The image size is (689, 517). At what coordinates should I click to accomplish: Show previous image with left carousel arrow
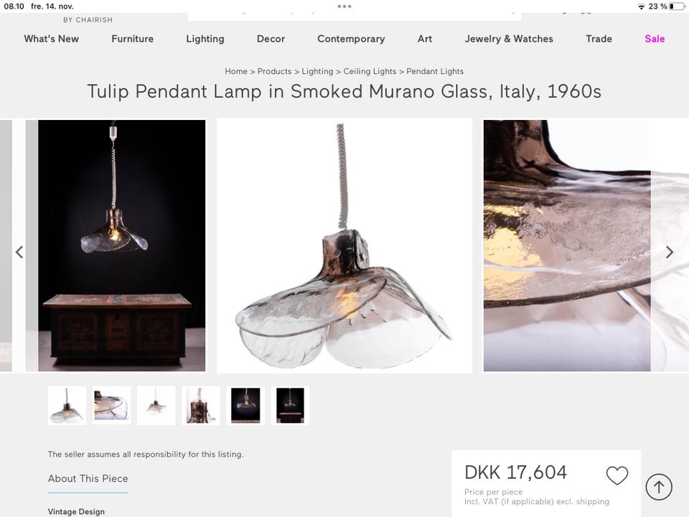pos(19,252)
